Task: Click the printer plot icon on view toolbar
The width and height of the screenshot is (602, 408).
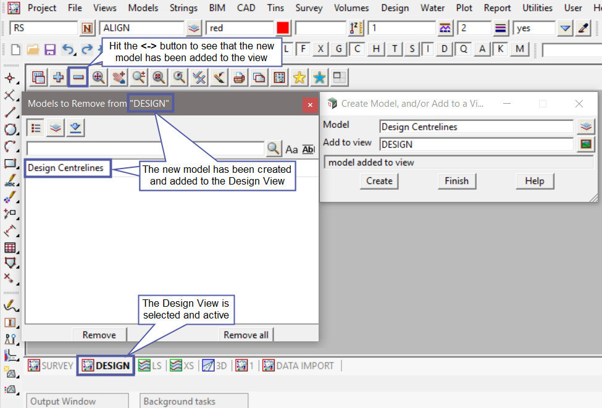Action: [239, 78]
